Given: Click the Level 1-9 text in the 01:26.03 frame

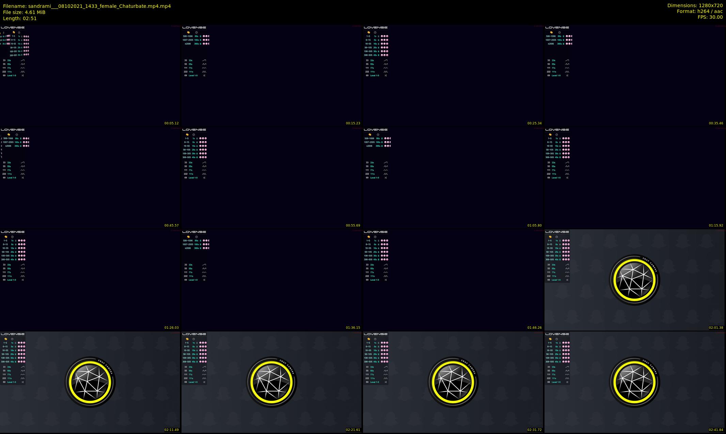Looking at the screenshot, I should [12, 280].
